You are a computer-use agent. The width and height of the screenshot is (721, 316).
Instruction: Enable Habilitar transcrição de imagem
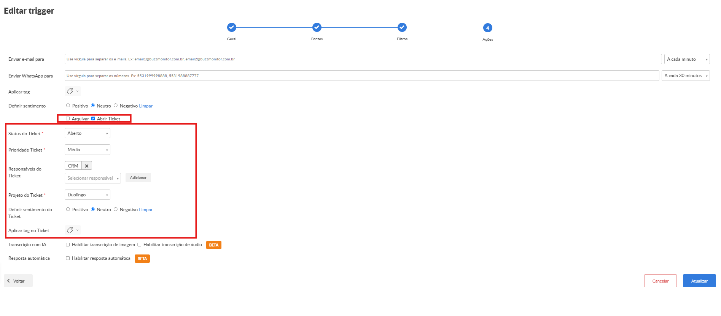point(68,245)
